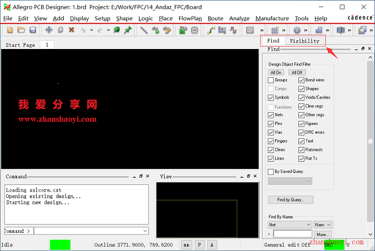
Task: Click the blue shape add icon
Action: (x=319, y=30)
